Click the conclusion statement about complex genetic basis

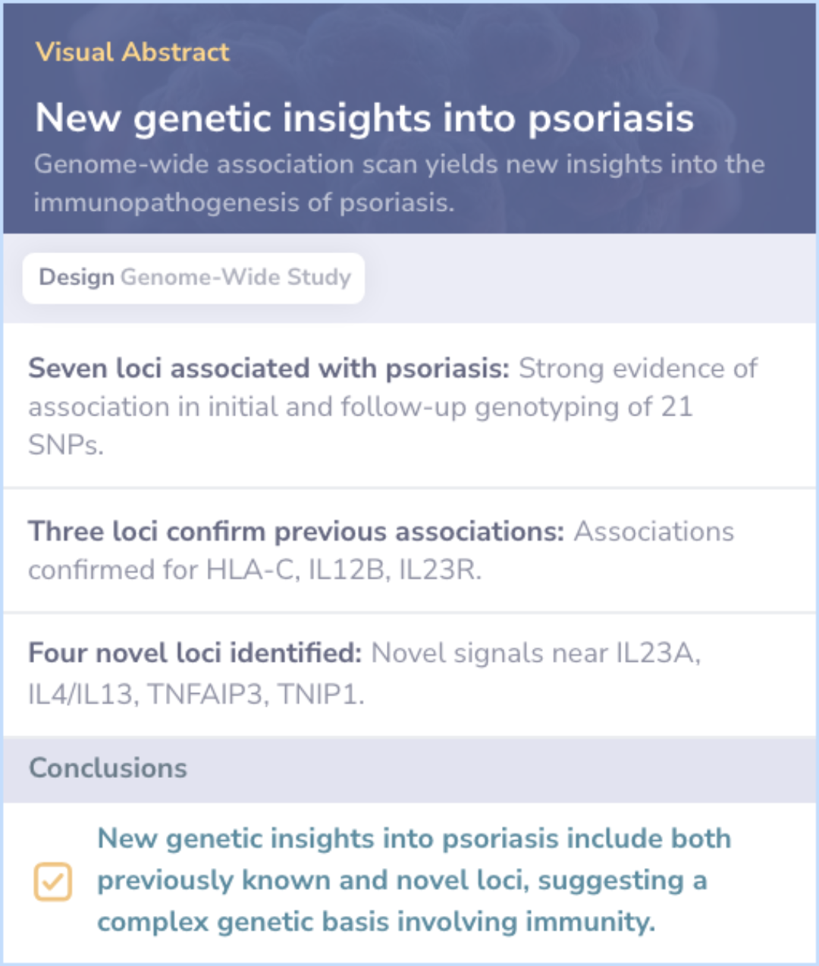375,922
